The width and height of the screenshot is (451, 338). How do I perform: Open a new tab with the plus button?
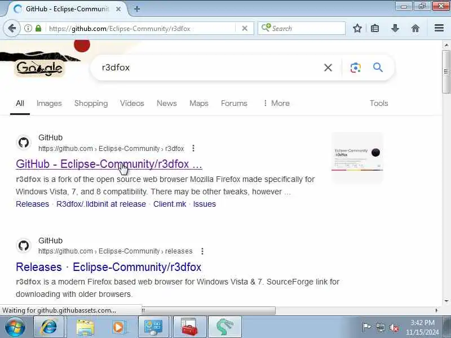[x=137, y=9]
